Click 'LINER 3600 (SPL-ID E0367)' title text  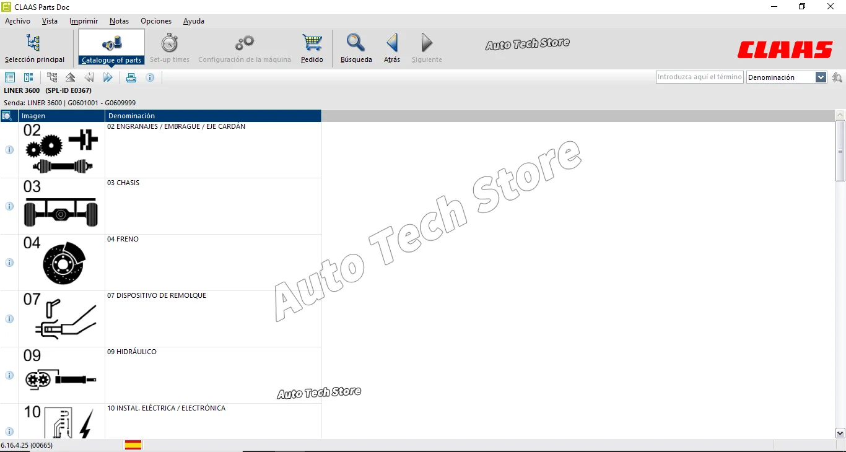(48, 90)
